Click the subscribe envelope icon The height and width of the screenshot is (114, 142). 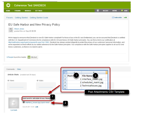(113, 17)
